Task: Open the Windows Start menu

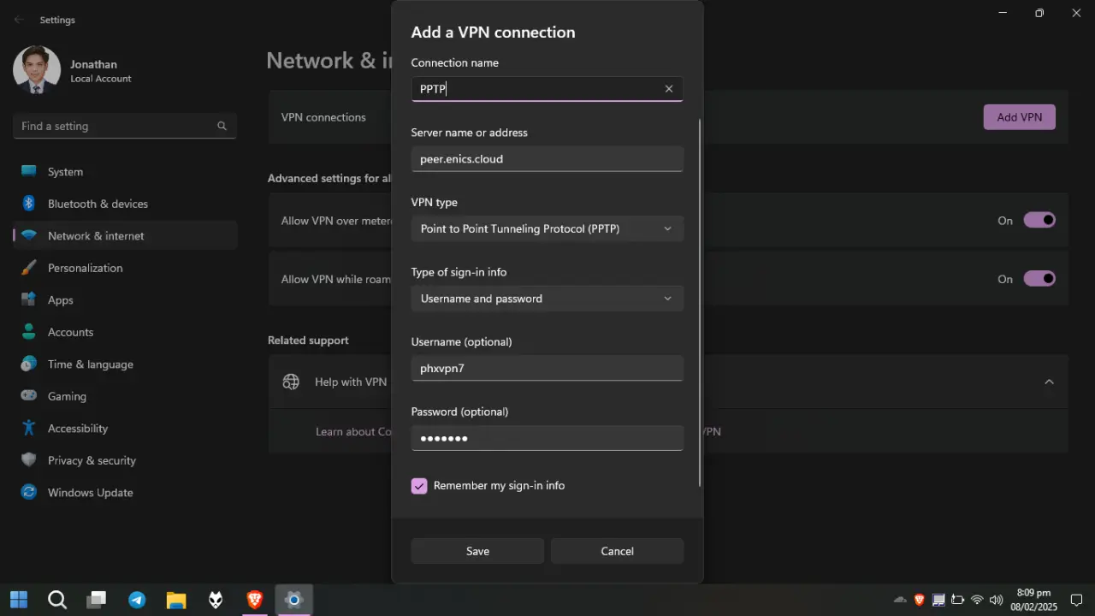Action: click(19, 600)
